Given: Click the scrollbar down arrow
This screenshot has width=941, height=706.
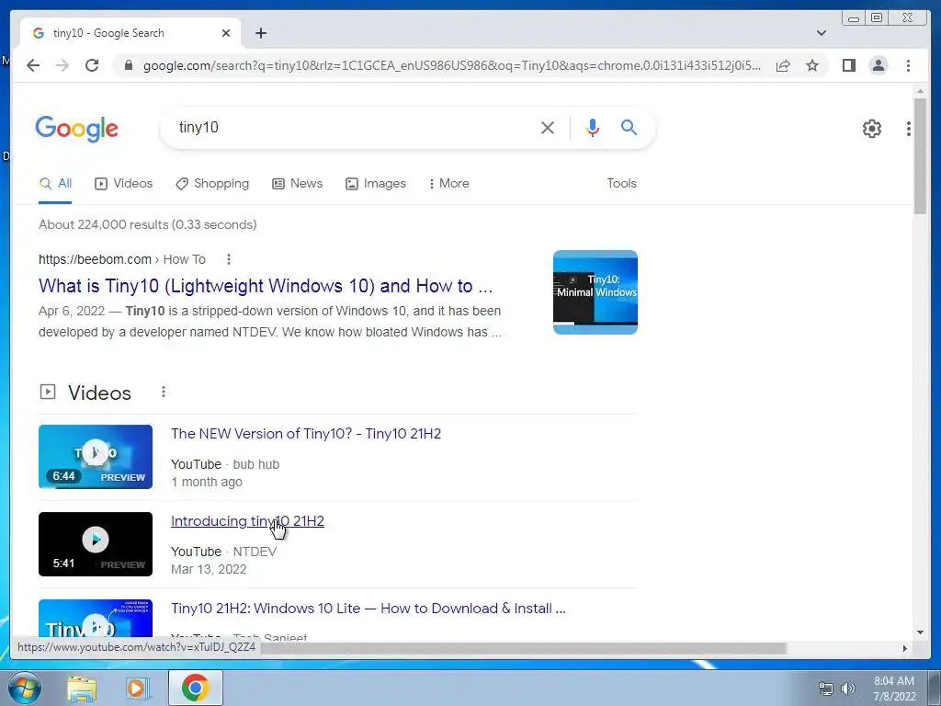Looking at the screenshot, I should point(920,632).
